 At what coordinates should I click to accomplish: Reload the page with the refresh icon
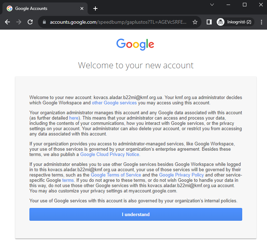[x=30, y=22]
